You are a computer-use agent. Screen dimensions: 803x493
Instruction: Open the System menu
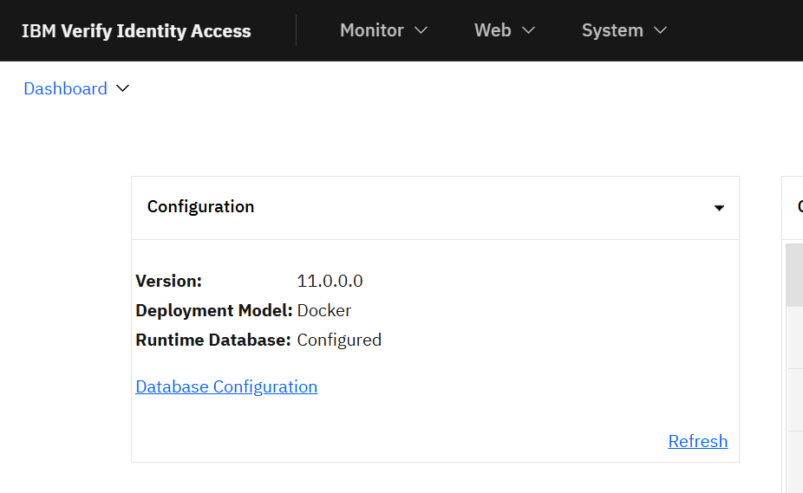tap(612, 30)
